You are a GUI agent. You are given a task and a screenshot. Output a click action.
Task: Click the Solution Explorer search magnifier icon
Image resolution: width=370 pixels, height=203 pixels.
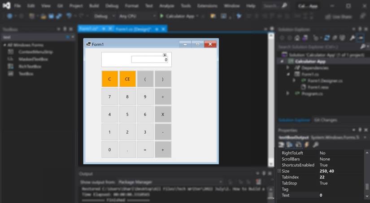pos(363,47)
